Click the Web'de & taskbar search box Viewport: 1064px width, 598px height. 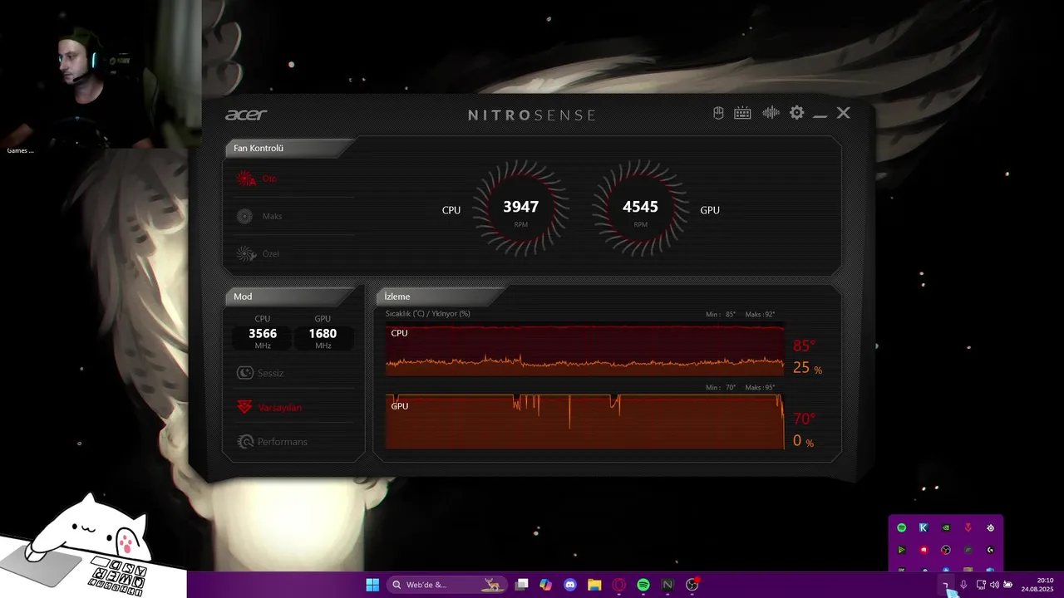pyautogui.click(x=447, y=585)
